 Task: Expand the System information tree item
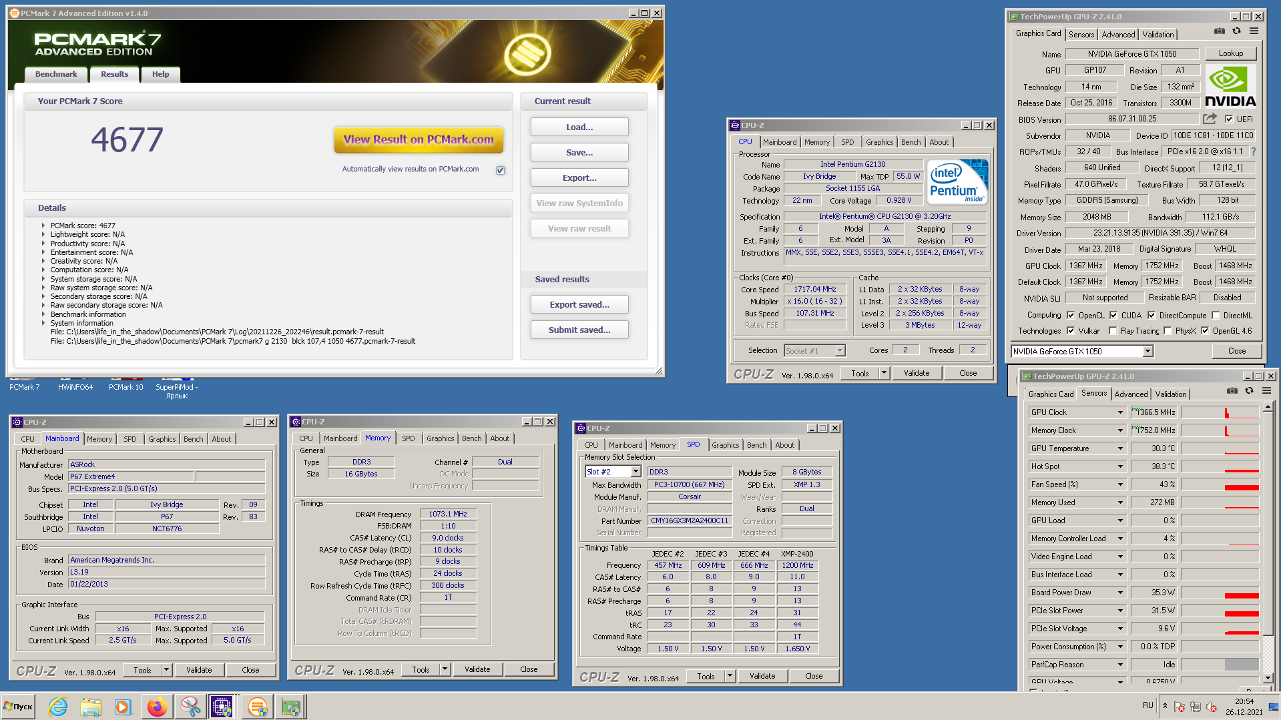43,323
